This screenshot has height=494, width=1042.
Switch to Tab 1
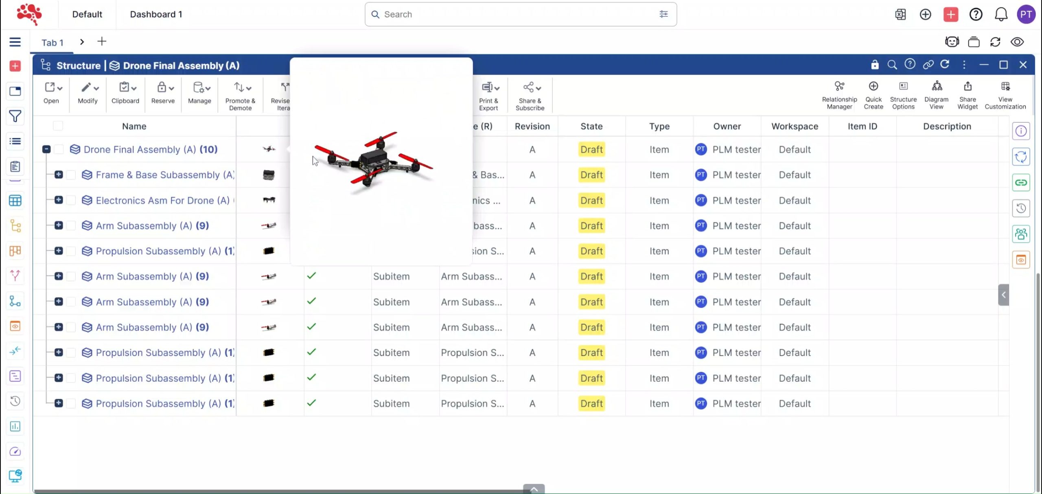(52, 43)
